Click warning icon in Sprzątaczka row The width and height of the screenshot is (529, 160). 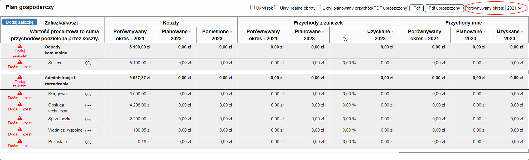pos(20,118)
